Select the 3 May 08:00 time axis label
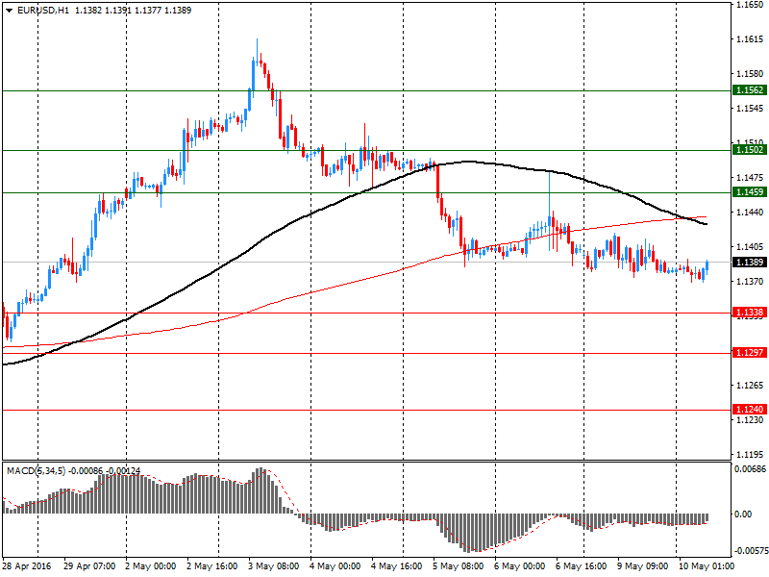This screenshot has height=577, width=769. click(274, 566)
